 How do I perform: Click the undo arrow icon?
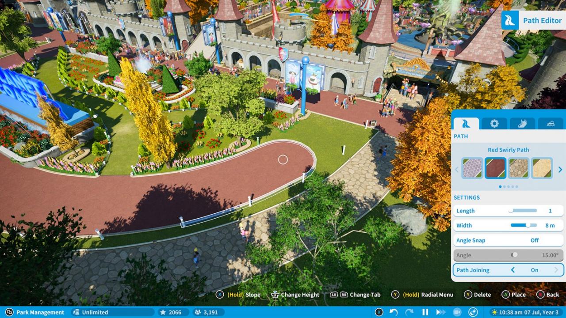394,312
